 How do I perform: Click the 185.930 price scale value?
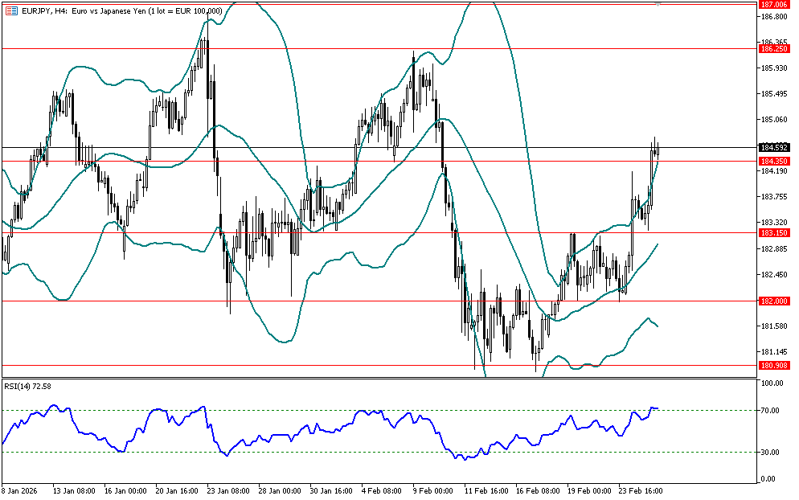click(x=773, y=68)
